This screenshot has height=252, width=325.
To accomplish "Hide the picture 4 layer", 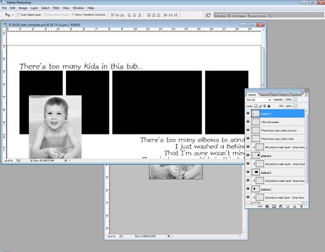I will click(x=248, y=155).
